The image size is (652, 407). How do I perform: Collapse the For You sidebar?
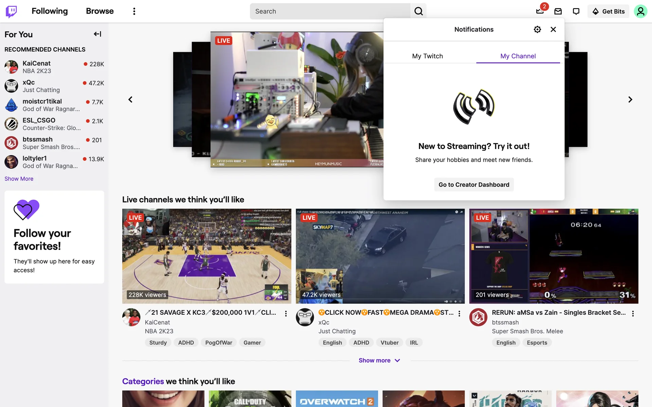point(97,34)
